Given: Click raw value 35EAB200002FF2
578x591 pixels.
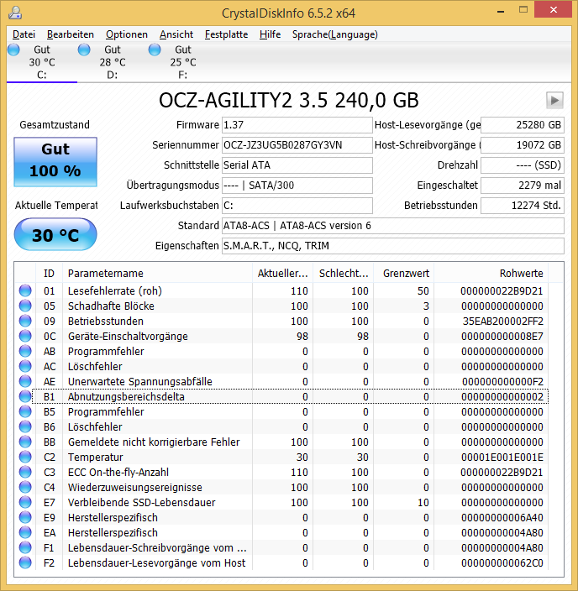Looking at the screenshot, I should click(x=503, y=322).
